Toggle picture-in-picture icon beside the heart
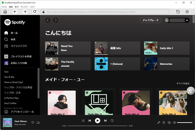 point(38,122)
